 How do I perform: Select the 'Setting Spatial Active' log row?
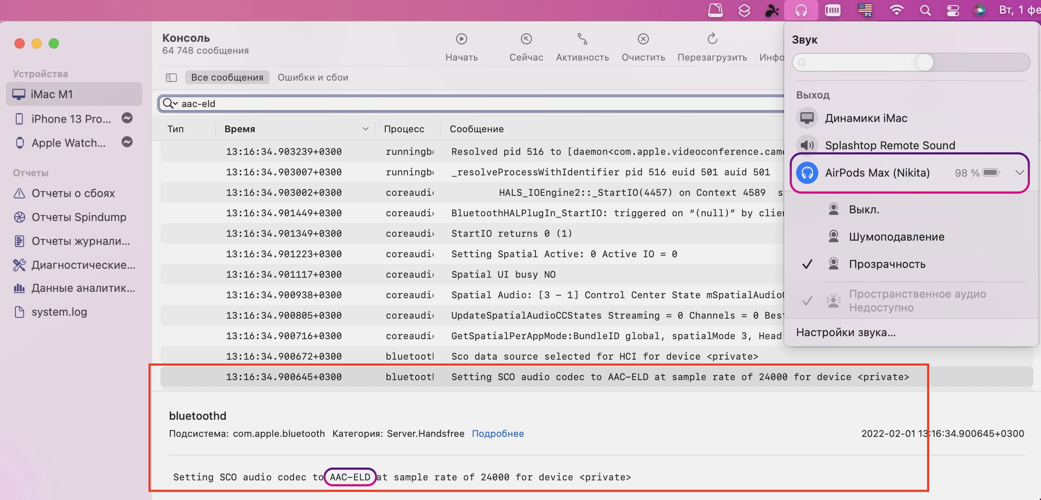(472, 254)
